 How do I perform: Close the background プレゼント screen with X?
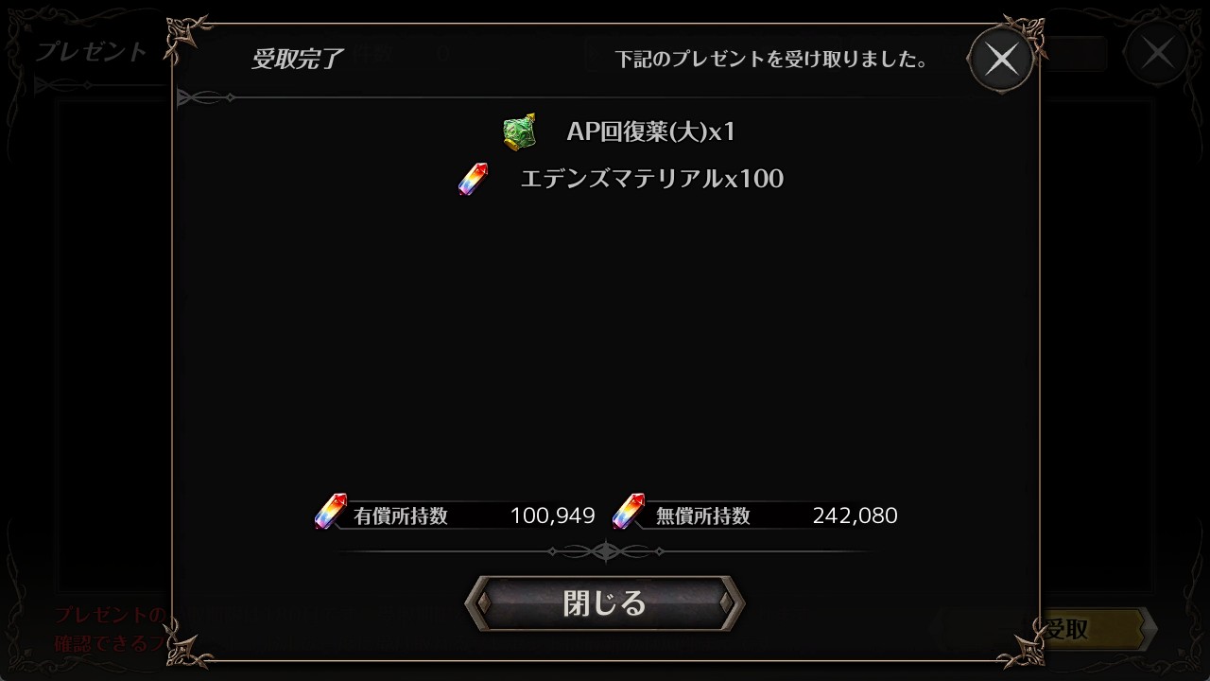[1158, 52]
